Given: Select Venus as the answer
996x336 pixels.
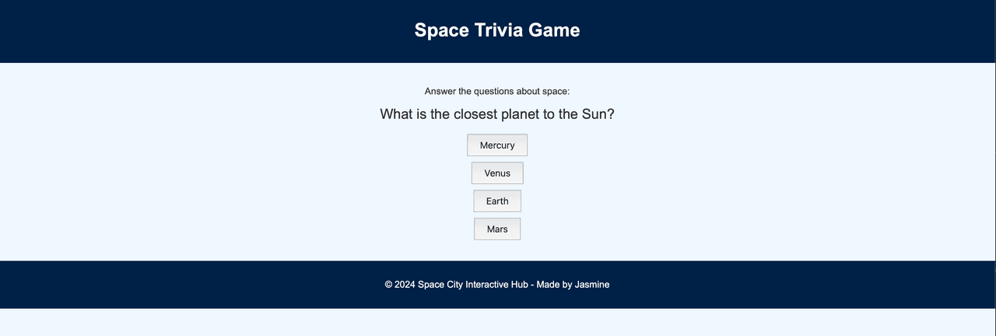Looking at the screenshot, I should (497, 173).
